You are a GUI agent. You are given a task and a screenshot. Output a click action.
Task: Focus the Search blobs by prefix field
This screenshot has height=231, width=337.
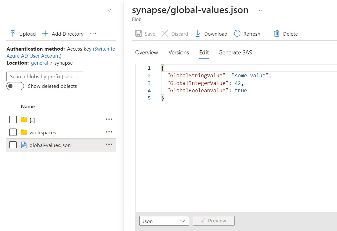coord(45,76)
